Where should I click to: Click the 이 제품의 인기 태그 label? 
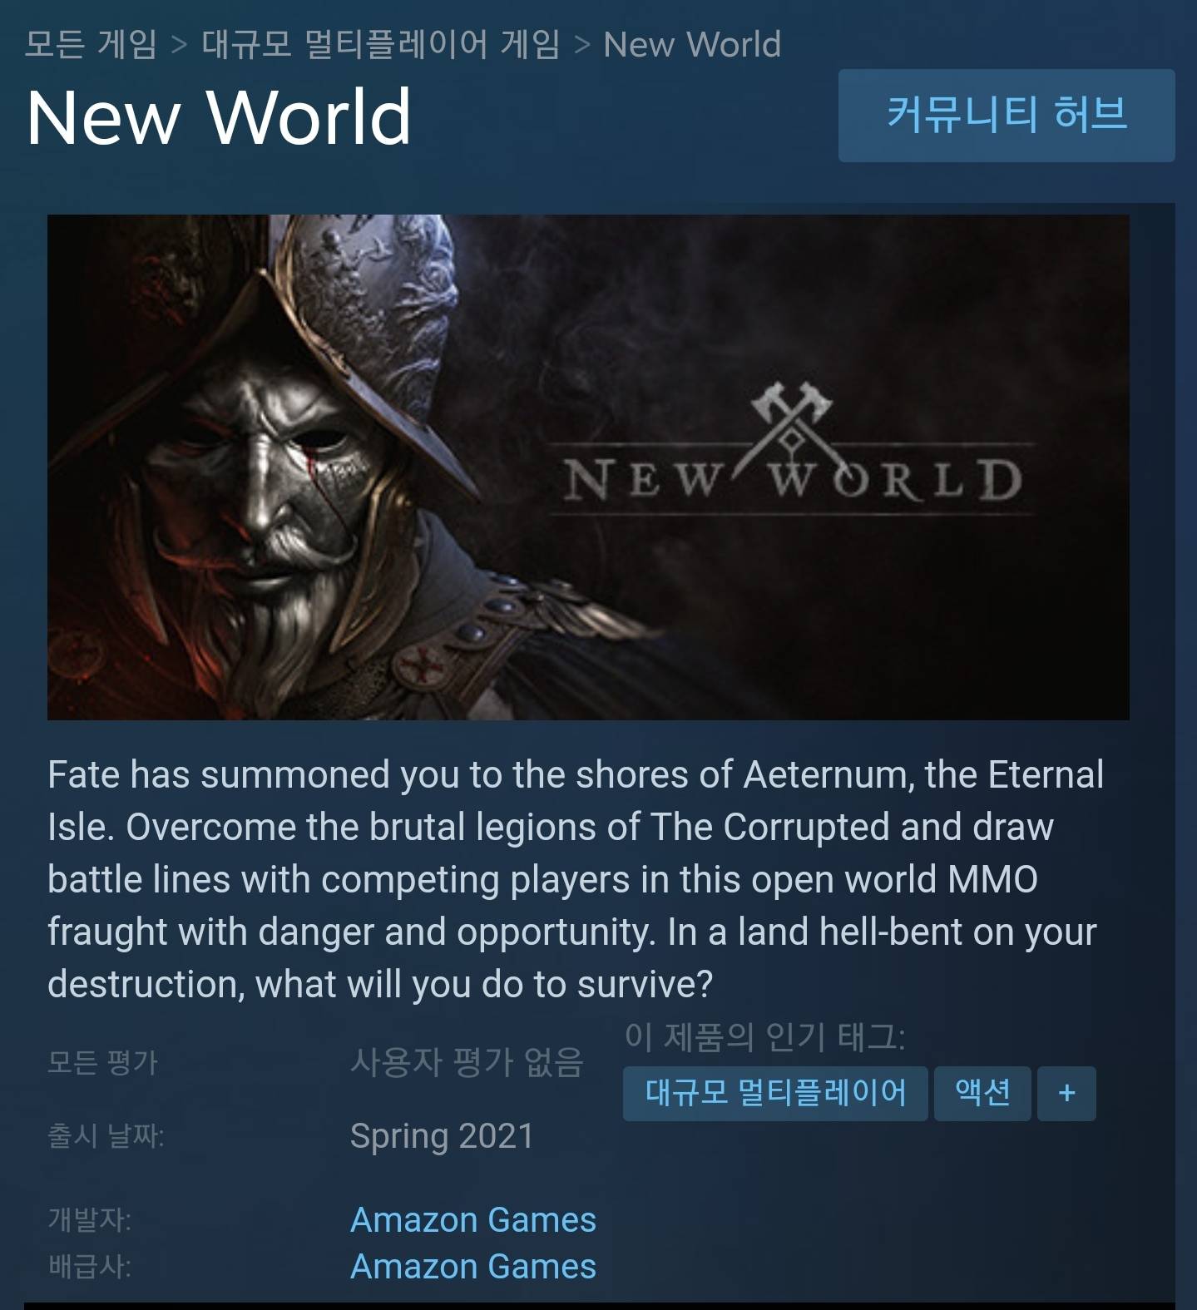click(764, 1036)
